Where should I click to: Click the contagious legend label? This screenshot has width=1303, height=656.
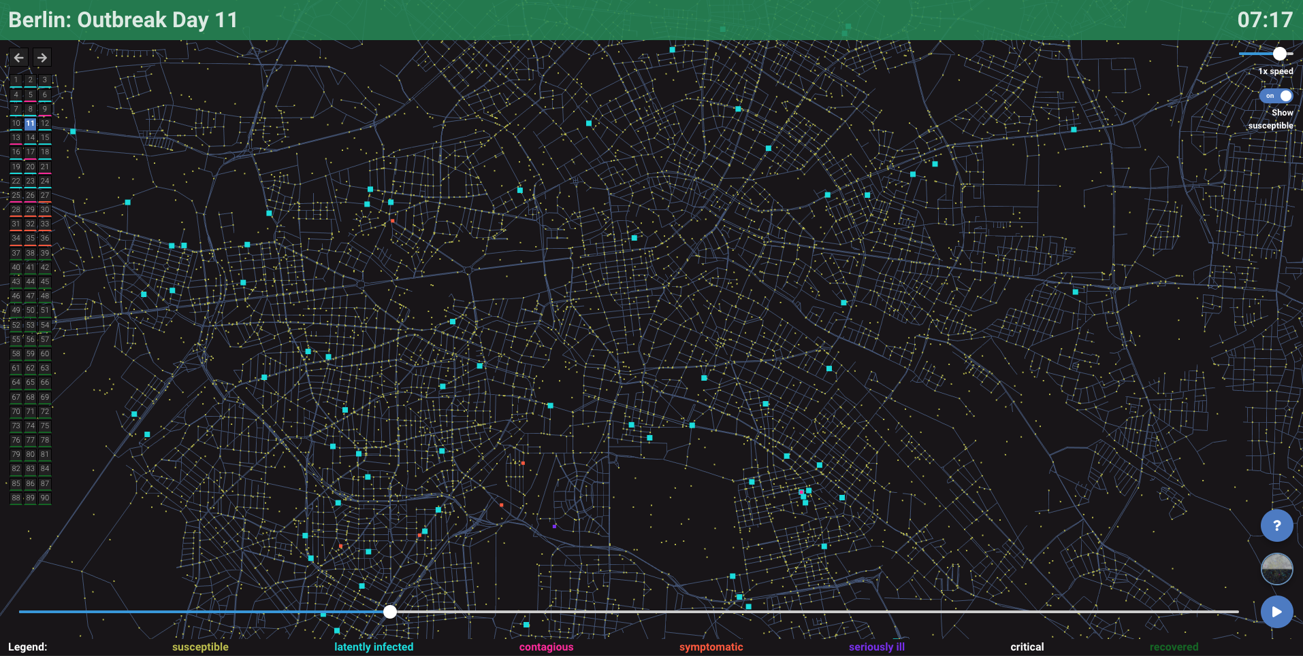tap(547, 647)
